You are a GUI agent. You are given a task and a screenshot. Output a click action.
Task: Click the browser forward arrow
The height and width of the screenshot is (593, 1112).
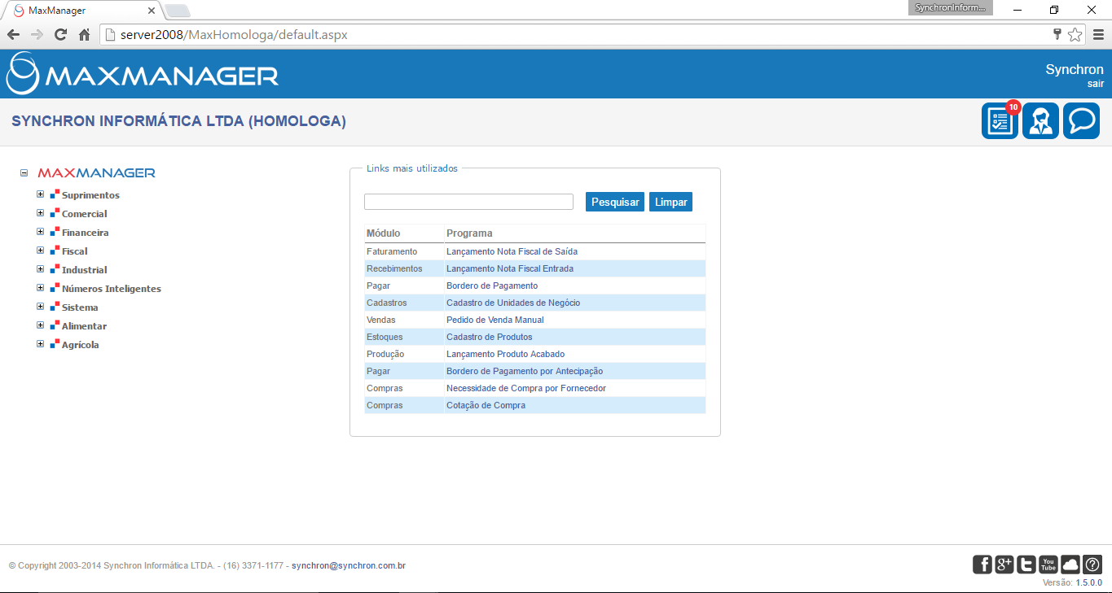37,35
